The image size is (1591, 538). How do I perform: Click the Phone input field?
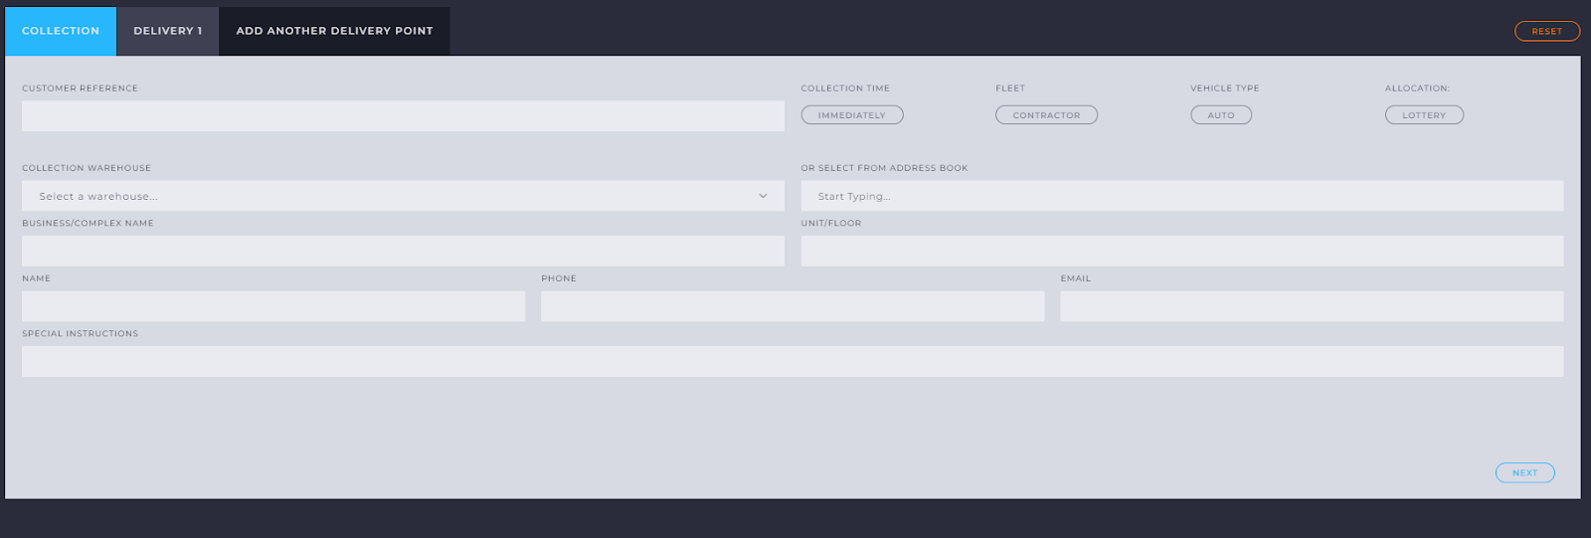click(x=793, y=306)
